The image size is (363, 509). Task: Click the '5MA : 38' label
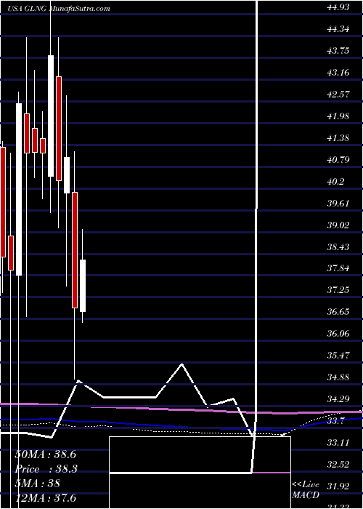click(37, 484)
